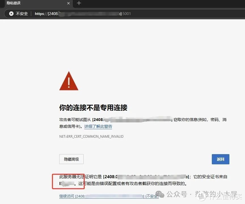Collapse advanced details with 隐藏高级
The height and width of the screenshot is (204, 245).
[71, 159]
